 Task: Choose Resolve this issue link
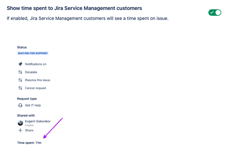click(38, 80)
